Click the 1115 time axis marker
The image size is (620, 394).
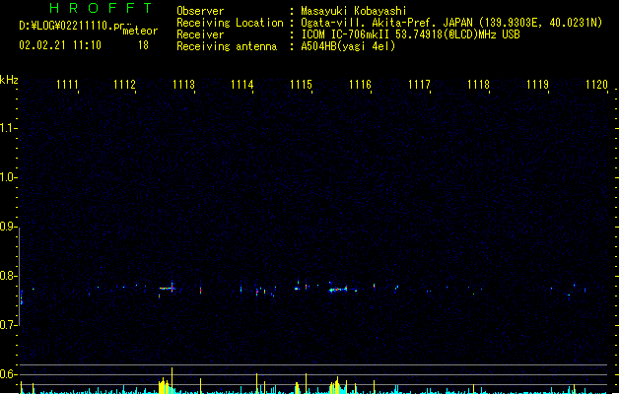[x=301, y=85]
